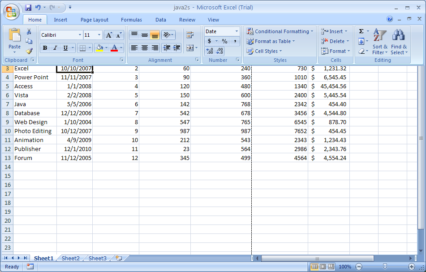Apply Percent Style to the cell
The image size is (426, 272).
coord(224,41)
